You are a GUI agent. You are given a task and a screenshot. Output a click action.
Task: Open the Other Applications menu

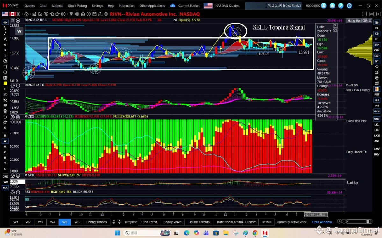[152, 6]
